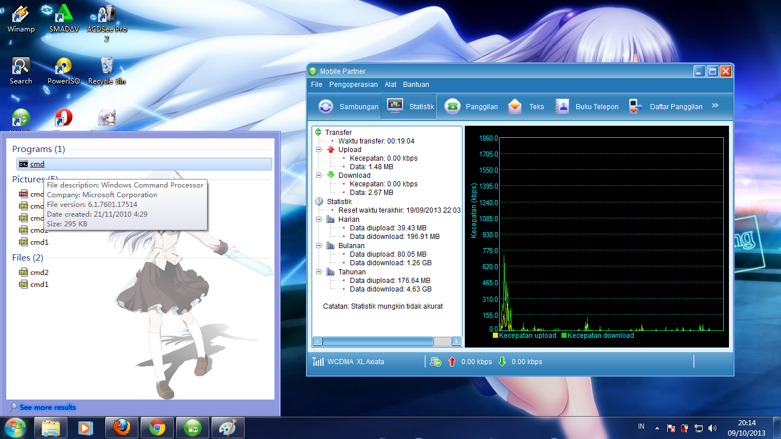
Task: Select the Statistik tree node with clock icon
Action: pos(340,202)
